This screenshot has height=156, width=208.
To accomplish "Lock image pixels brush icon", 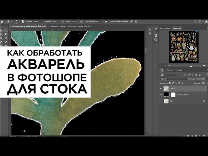I will pyautogui.click(x=173, y=83).
